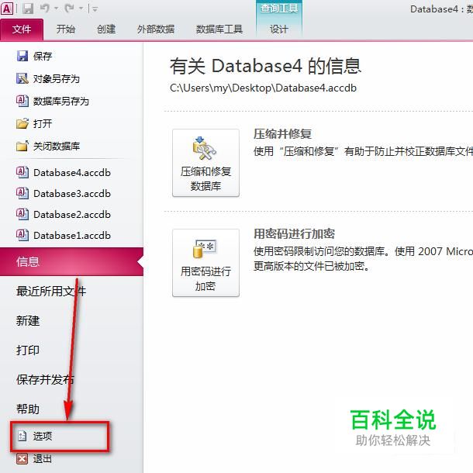473x473 pixels.
Task: Click the 用密码进行加密 heading text
Action: [294, 233]
